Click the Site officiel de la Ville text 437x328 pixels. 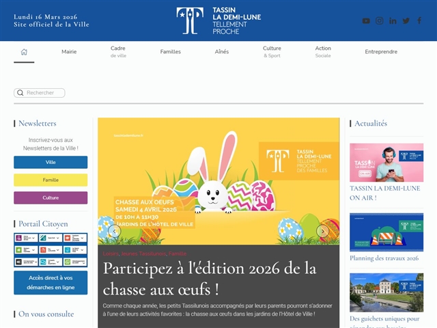click(x=52, y=25)
